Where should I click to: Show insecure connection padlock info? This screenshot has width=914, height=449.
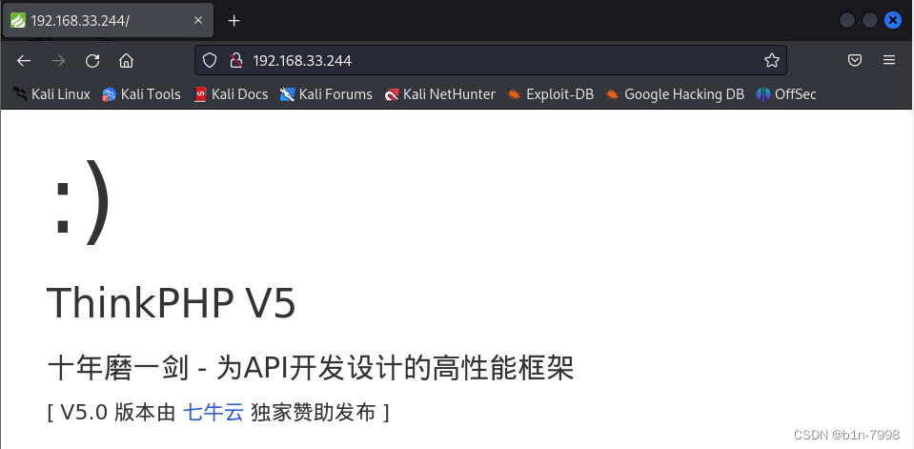[x=236, y=60]
